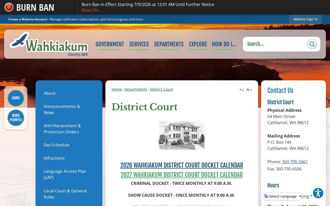Image resolution: width=330 pixels, height=206 pixels.
Task: Click the courthouse sketch image
Action: click(182, 135)
